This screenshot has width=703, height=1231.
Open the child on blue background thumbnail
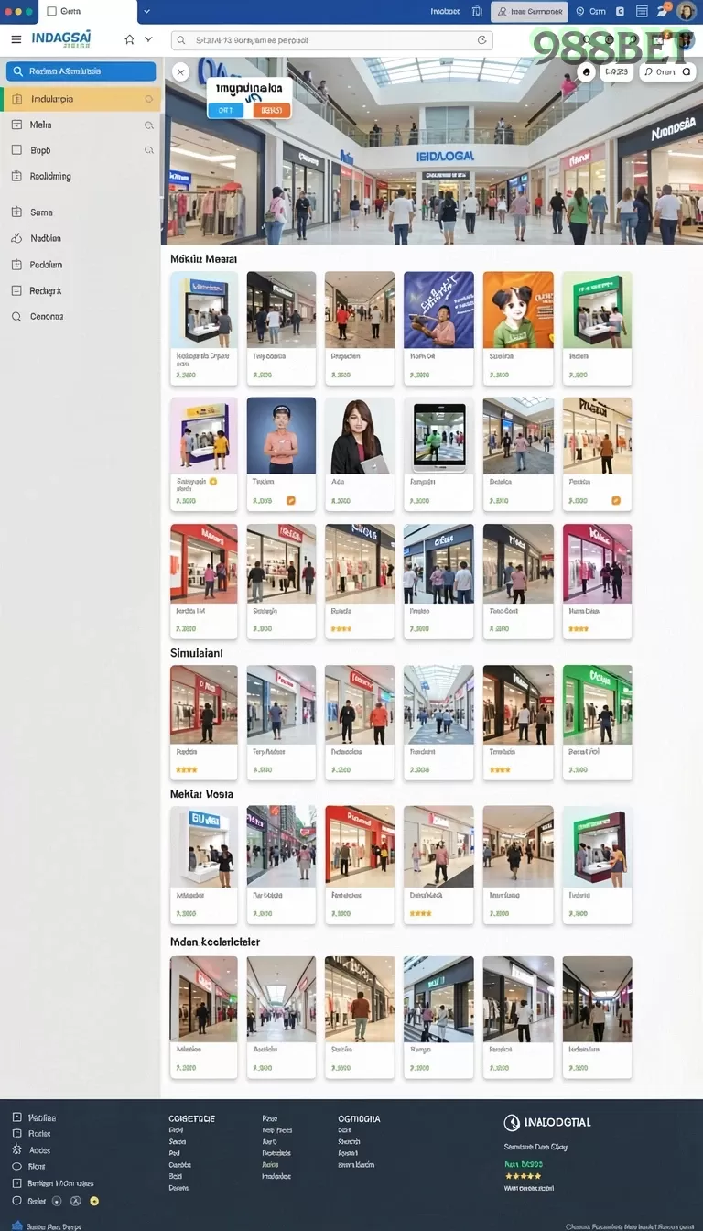[x=281, y=435]
